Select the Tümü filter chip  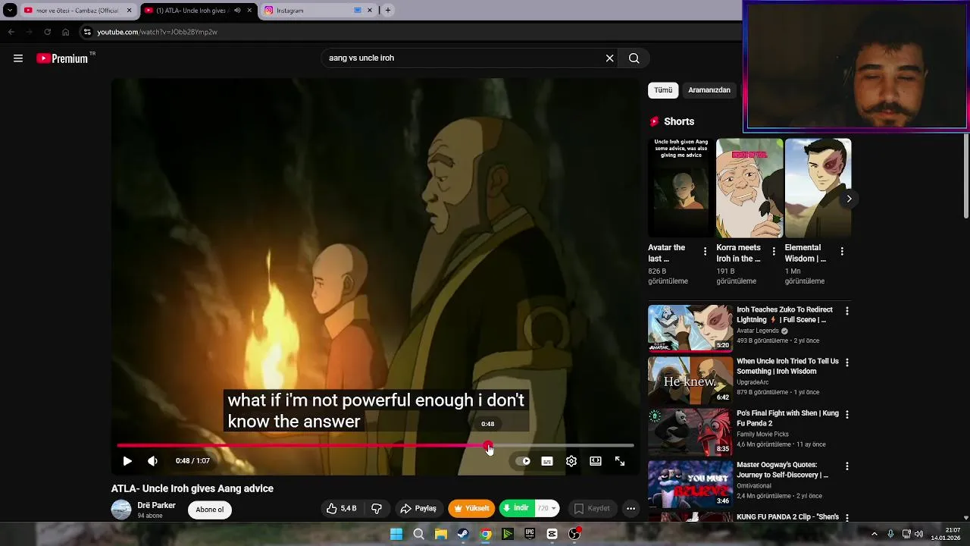663,90
